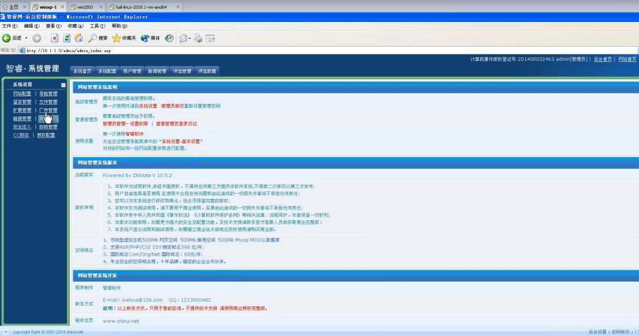Click the Search (搜索) magnifier icon
This screenshot has height=336, width=639.
[x=93, y=38]
